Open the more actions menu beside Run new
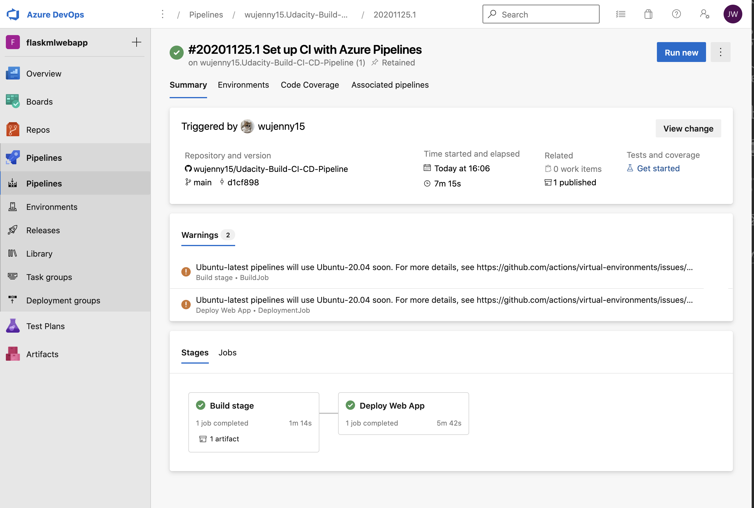The image size is (754, 508). pyautogui.click(x=720, y=52)
